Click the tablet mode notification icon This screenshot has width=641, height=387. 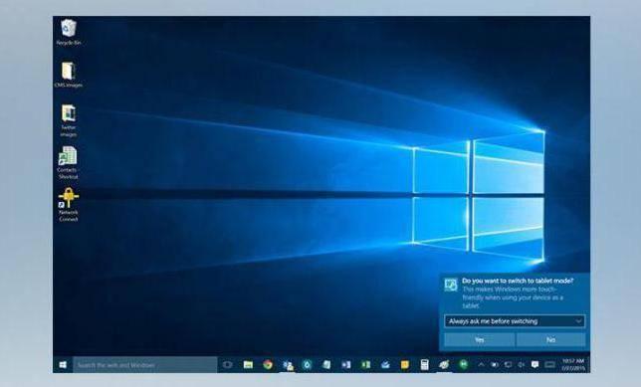tap(451, 285)
